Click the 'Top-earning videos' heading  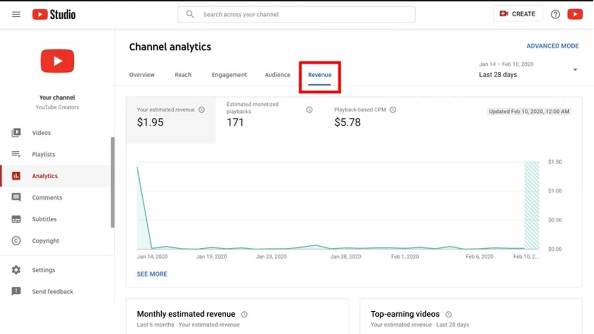point(405,314)
